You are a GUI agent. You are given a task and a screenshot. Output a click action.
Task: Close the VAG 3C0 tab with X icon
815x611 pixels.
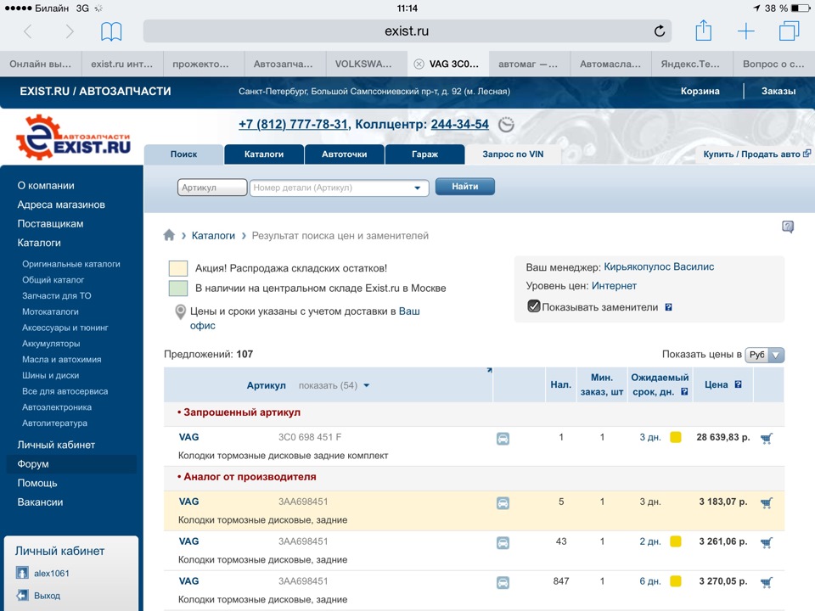[419, 64]
